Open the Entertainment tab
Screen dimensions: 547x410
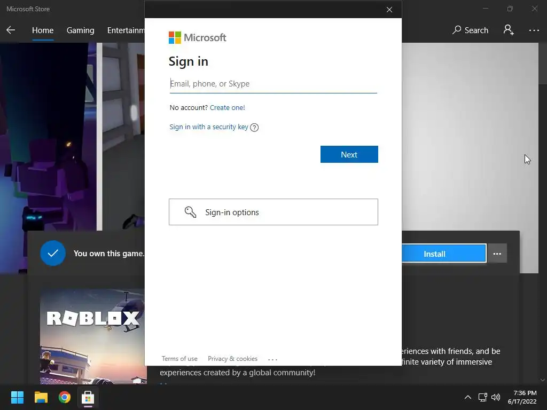coord(126,30)
